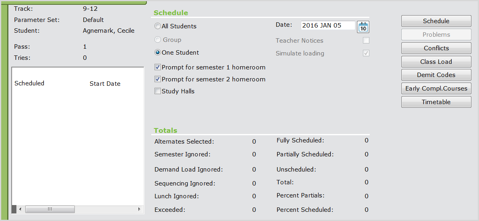Screen dimensions: 479x221
Task: Enable the Study Halls checkbox
Action: click(x=158, y=91)
